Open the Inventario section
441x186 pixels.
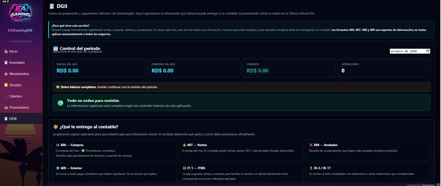(21, 63)
